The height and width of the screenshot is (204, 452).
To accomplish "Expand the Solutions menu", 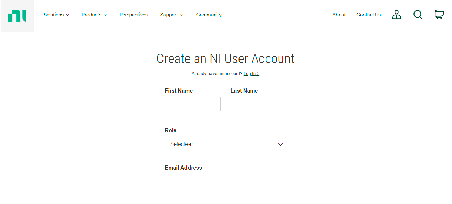I will 56,15.
